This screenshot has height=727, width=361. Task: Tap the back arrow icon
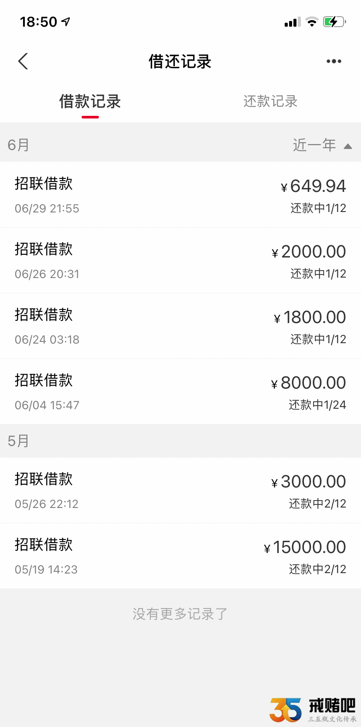[x=23, y=61]
